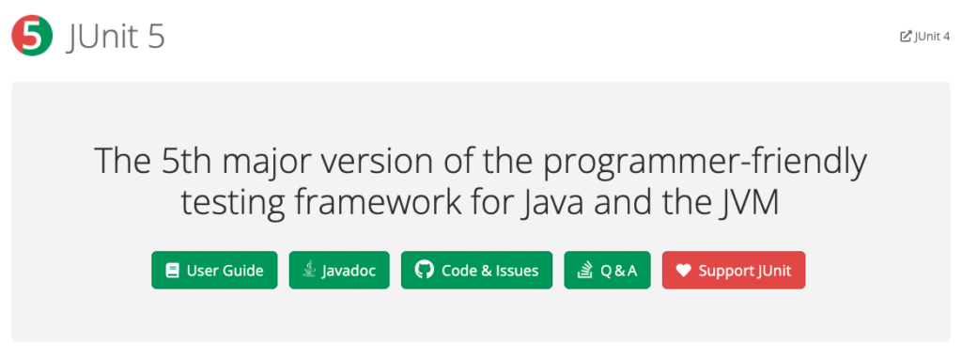Click the GitHub octocat icon
This screenshot has width=962, height=359.
tap(424, 270)
